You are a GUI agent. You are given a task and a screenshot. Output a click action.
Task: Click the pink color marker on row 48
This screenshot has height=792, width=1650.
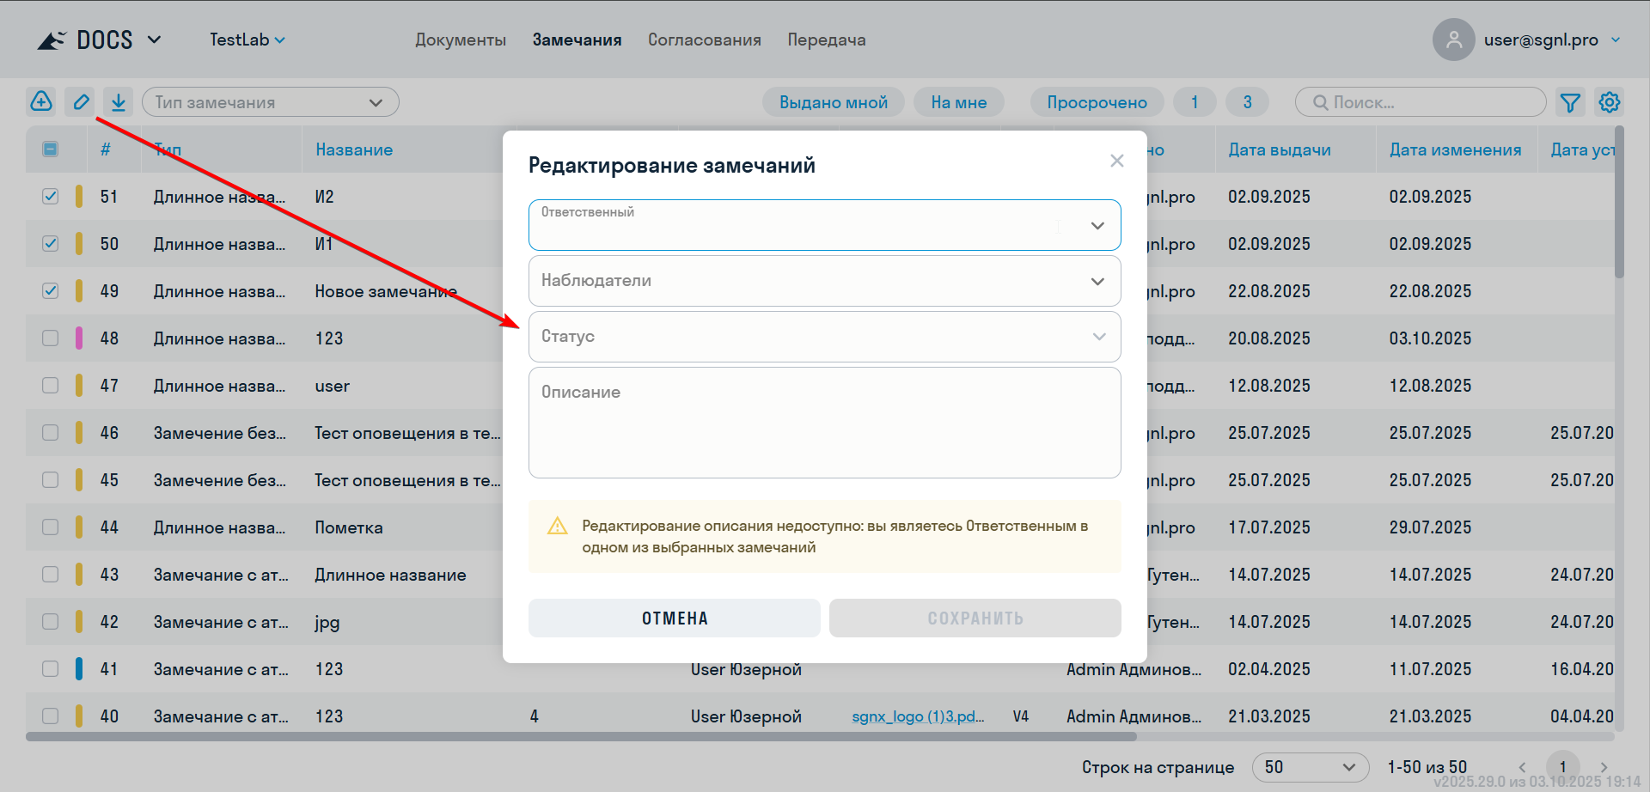(79, 338)
